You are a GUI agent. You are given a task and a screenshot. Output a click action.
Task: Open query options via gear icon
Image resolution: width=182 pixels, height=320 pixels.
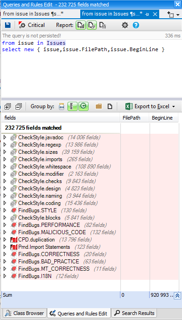pos(125,25)
